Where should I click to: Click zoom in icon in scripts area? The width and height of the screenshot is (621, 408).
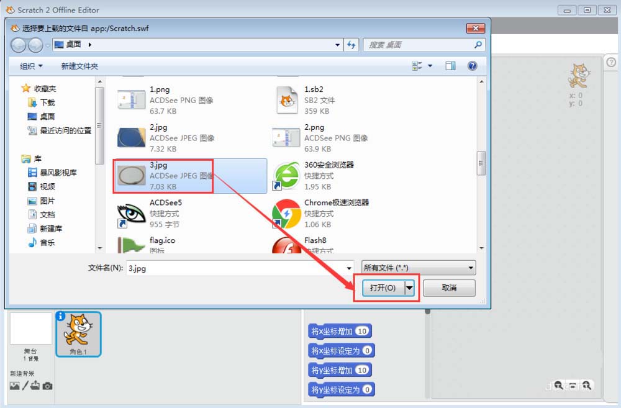[587, 385]
